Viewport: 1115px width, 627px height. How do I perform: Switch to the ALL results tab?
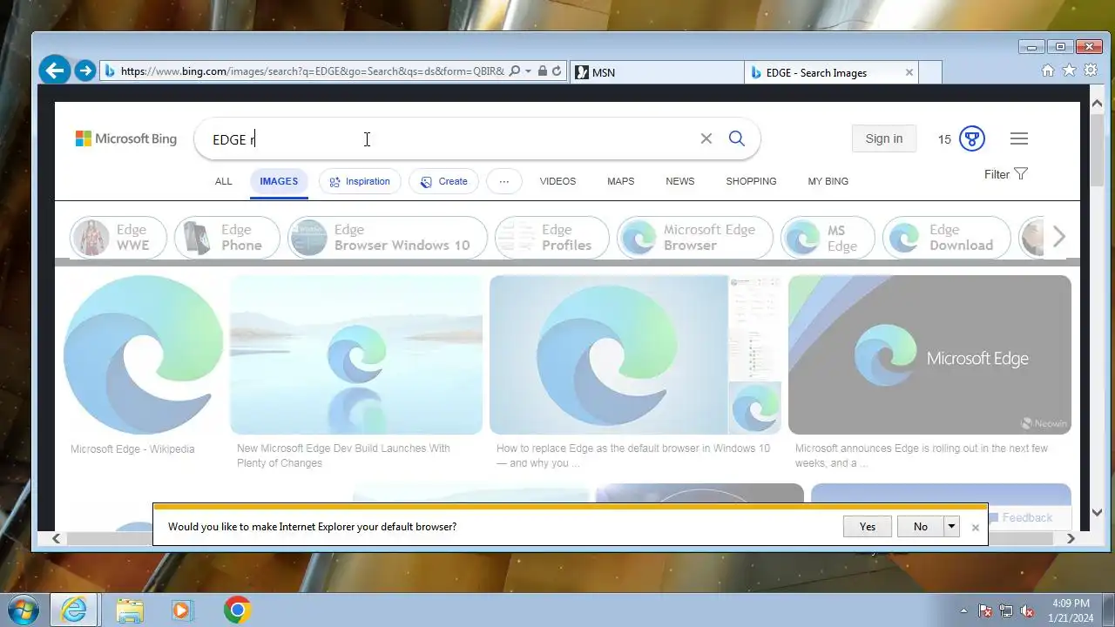[224, 181]
